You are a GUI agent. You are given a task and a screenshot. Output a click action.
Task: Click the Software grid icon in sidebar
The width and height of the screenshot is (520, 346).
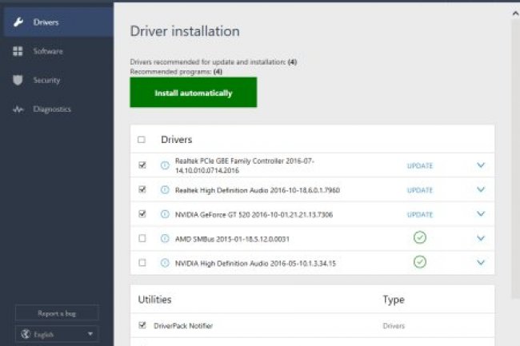point(18,51)
